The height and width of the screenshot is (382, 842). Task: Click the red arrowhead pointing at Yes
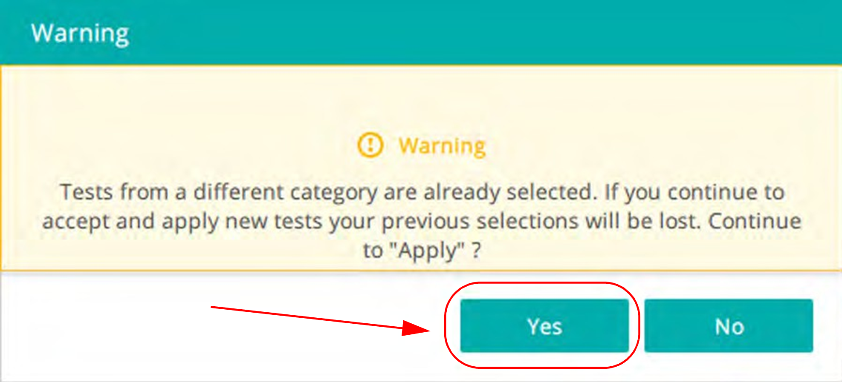(416, 328)
